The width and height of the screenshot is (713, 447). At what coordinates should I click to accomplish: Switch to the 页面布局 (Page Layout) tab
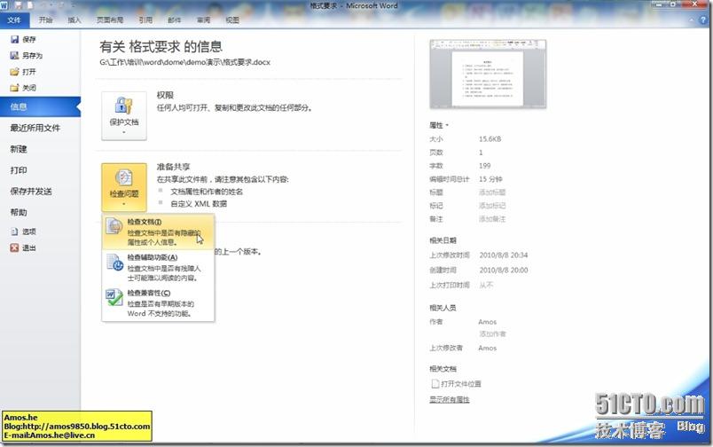110,20
